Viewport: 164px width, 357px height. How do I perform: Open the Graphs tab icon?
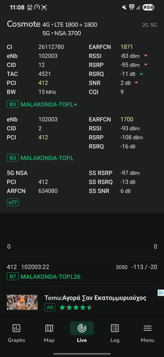click(16, 328)
